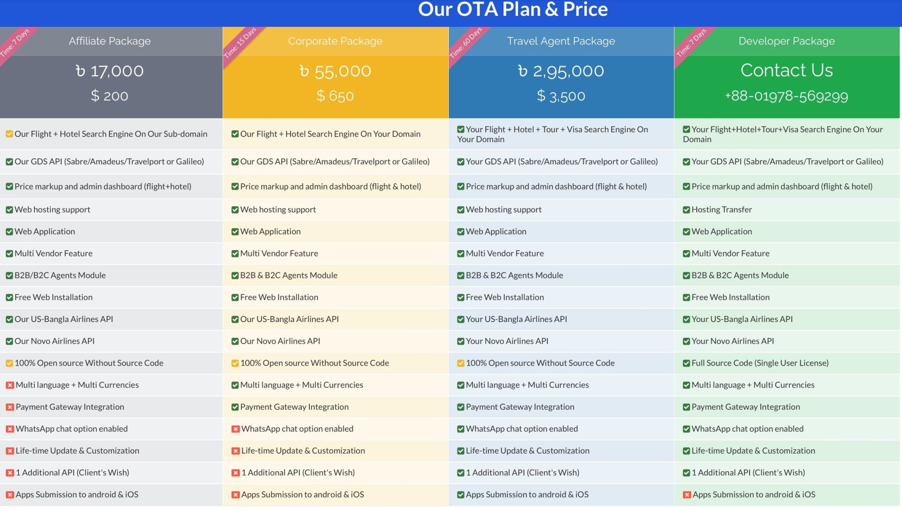Click the red X beside Affiliate Payment Gateway Integration
Screen dimensions: 902x511
pyautogui.click(x=10, y=407)
